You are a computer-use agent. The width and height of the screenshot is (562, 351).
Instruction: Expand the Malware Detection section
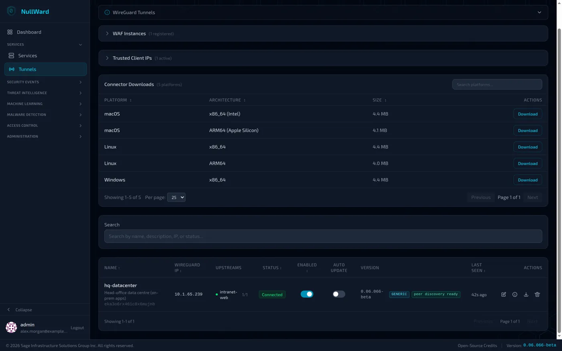click(x=45, y=115)
